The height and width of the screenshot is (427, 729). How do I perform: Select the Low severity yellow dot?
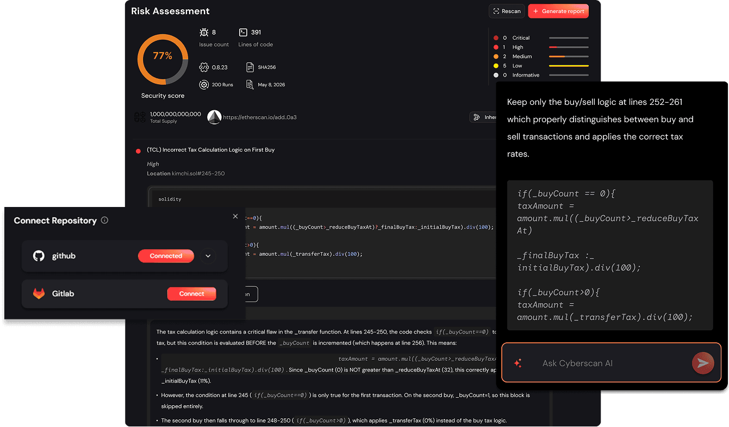496,66
